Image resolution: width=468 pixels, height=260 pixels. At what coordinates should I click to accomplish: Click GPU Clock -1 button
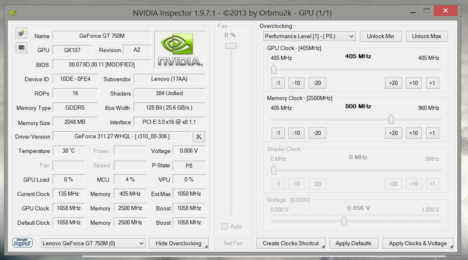coord(278,83)
